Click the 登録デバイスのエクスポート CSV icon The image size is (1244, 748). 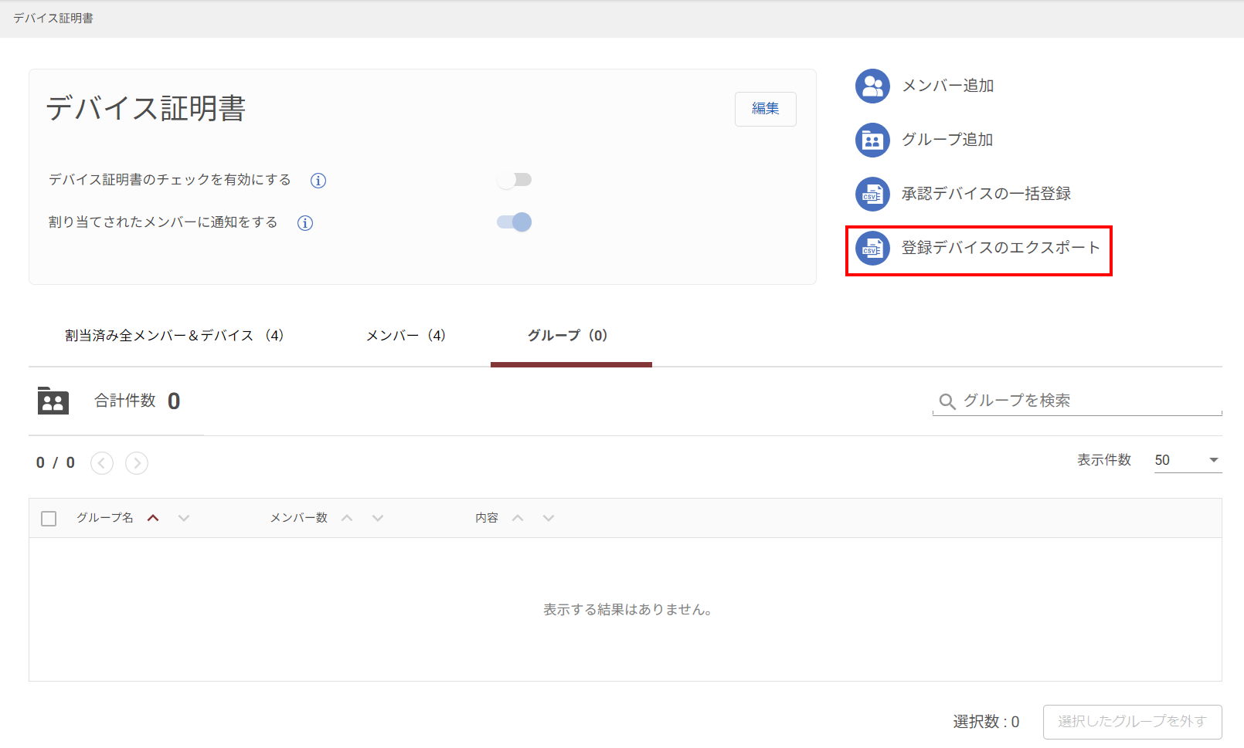(x=872, y=249)
